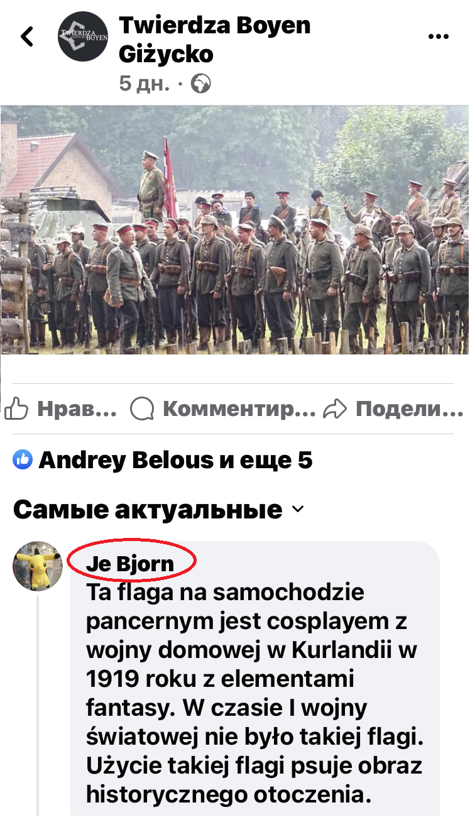Tap the 'Комментир...' comment button label
Image resolution: width=470 pixels, height=827 pixels.
pyautogui.click(x=239, y=410)
